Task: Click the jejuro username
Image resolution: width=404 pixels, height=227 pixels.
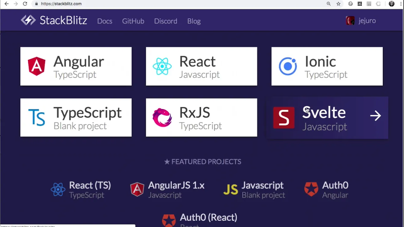Action: point(367,21)
